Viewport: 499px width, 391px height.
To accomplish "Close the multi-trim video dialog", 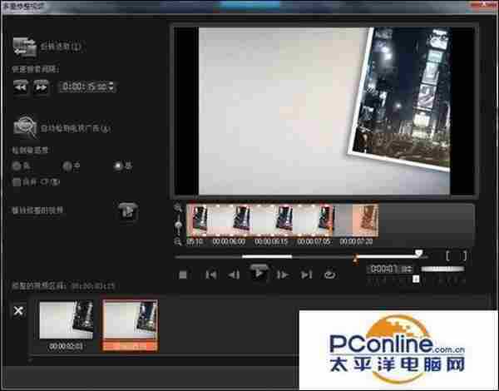I will [x=484, y=5].
